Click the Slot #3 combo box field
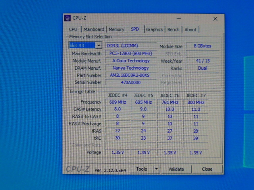Screen dimensions: 254x190 tap(85, 46)
